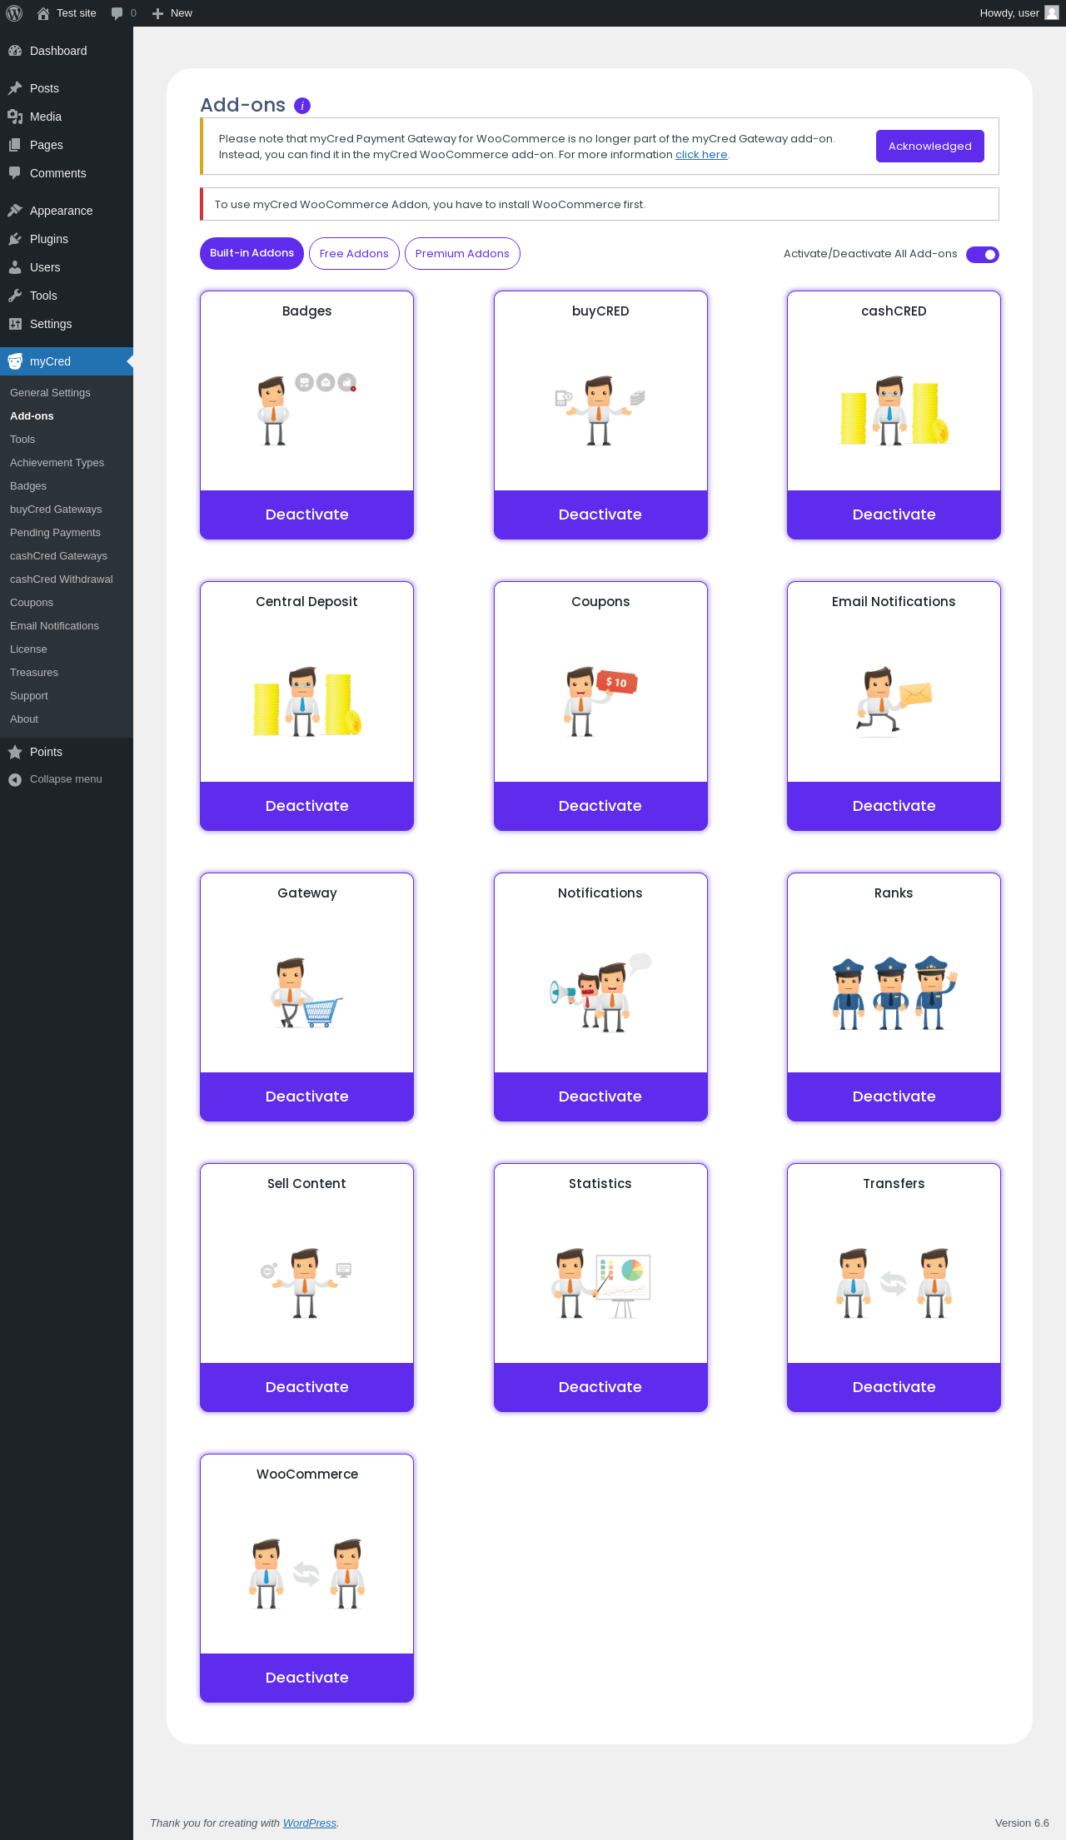Toggle Activate/Deactivate All Add-ons switch
This screenshot has height=1840, width=1066.
[983, 255]
